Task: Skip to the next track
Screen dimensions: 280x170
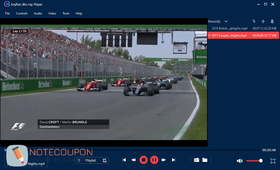Action: (173, 160)
